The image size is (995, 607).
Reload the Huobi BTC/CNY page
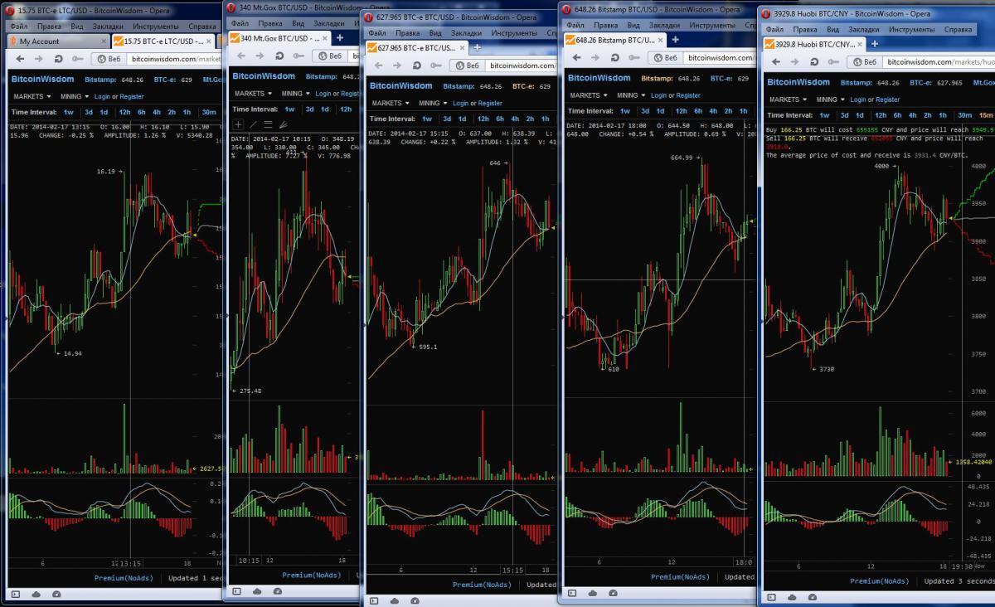813,62
